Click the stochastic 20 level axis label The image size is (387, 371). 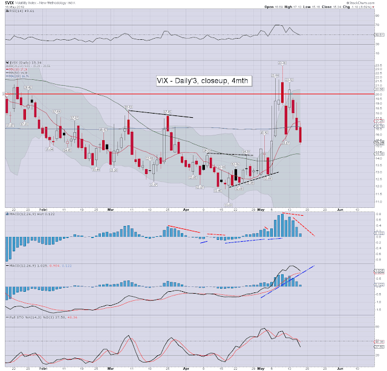coord(377,355)
